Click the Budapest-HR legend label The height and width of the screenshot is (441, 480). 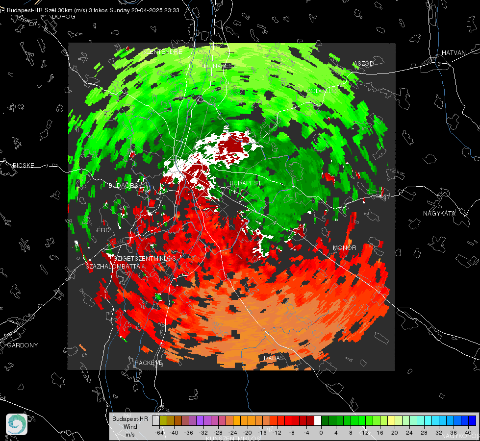tap(130, 419)
